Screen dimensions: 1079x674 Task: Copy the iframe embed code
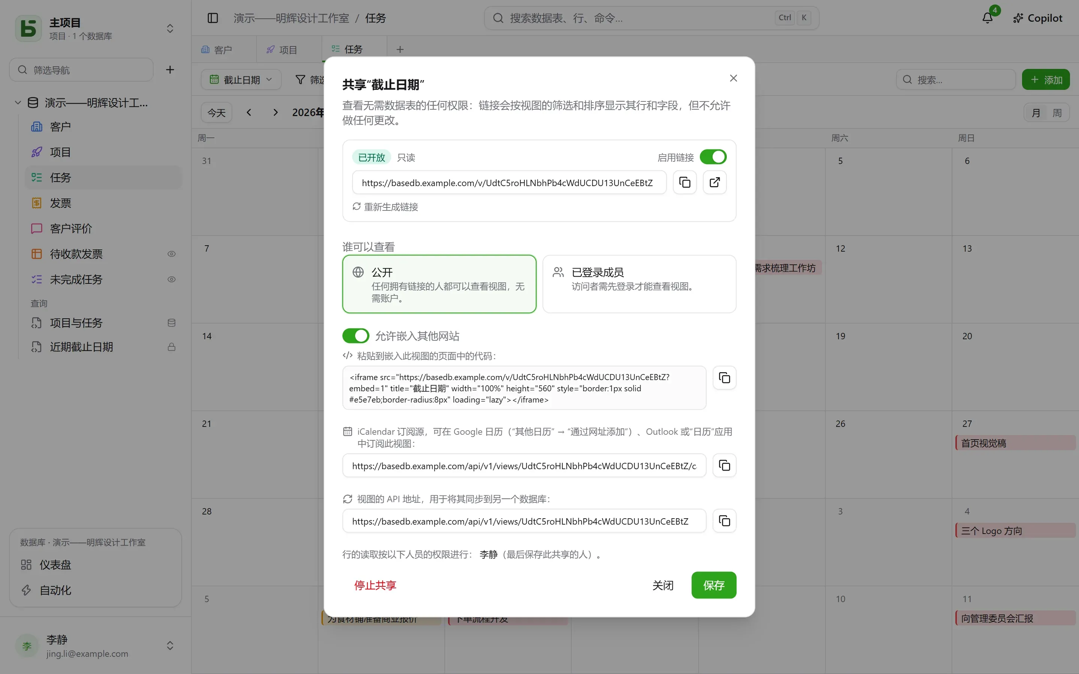724,378
